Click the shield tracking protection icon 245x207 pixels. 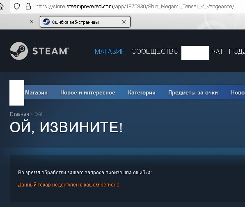point(17,7)
